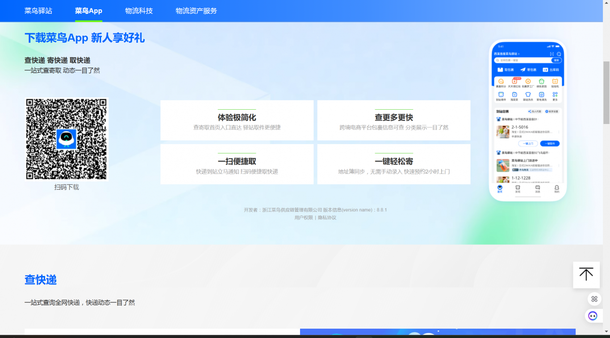The height and width of the screenshot is (338, 610).
Task: Open the QR grid icon floating button
Action: point(594,299)
